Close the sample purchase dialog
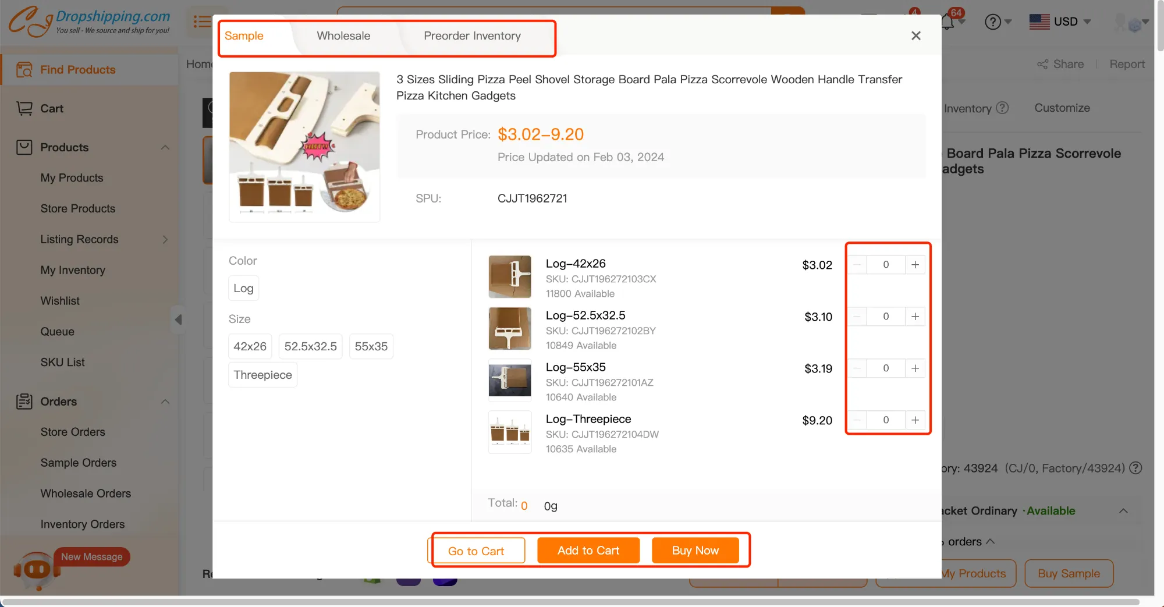 point(915,36)
